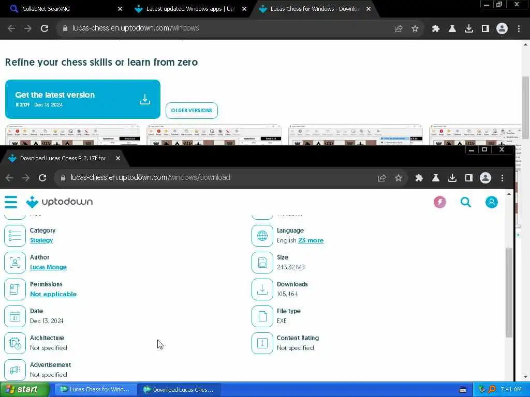The width and height of the screenshot is (530, 397).
Task: Open three-dot menu in back Chrome window
Action: pyautogui.click(x=519, y=29)
